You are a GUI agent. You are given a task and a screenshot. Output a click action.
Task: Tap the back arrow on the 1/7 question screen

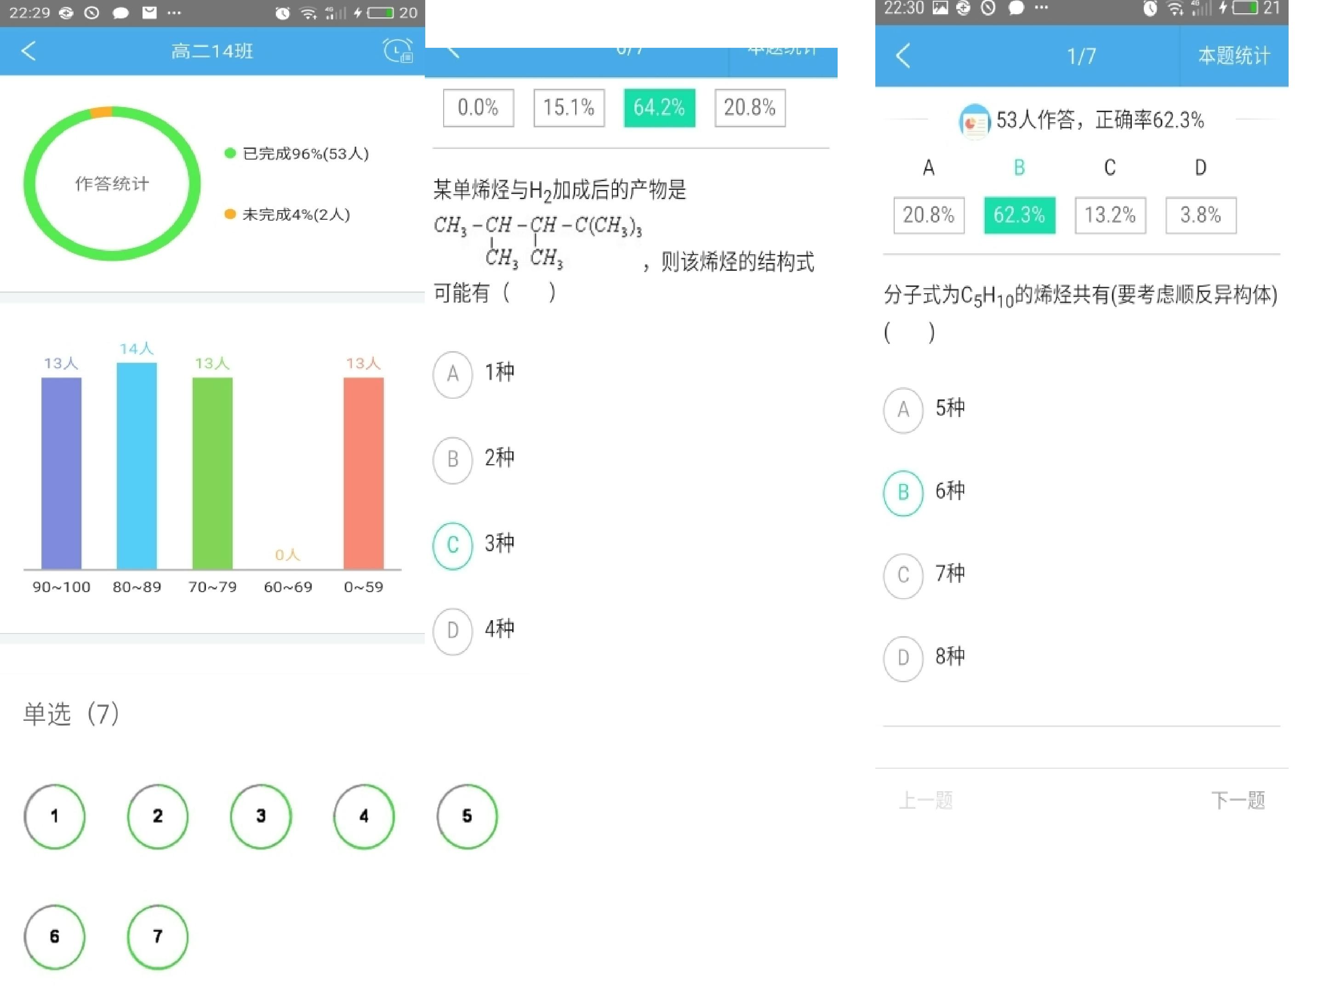pos(902,56)
